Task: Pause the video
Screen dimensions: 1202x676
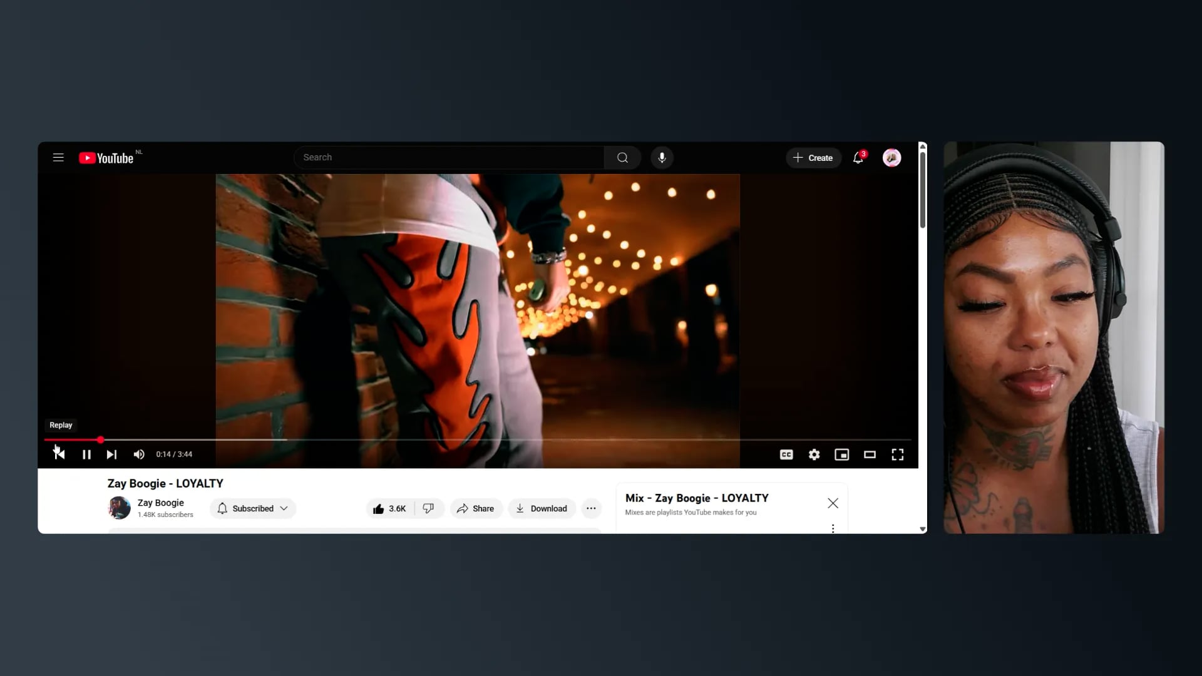Action: coord(86,454)
